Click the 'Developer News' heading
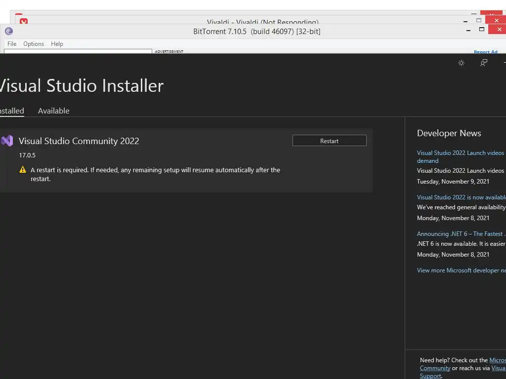The width and height of the screenshot is (506, 379). tap(449, 133)
